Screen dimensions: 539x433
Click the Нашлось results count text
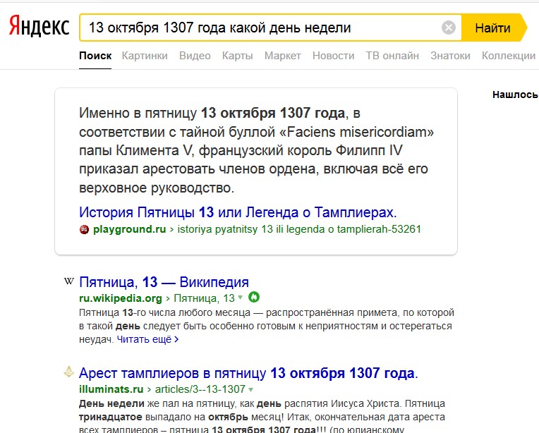point(515,94)
